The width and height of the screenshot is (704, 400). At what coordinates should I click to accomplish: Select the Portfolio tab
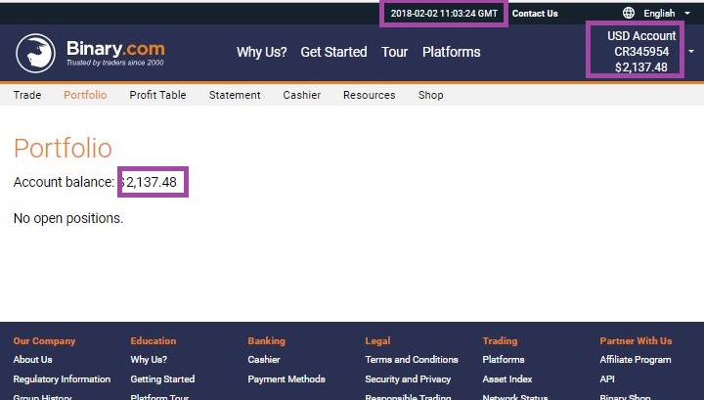[x=85, y=95]
